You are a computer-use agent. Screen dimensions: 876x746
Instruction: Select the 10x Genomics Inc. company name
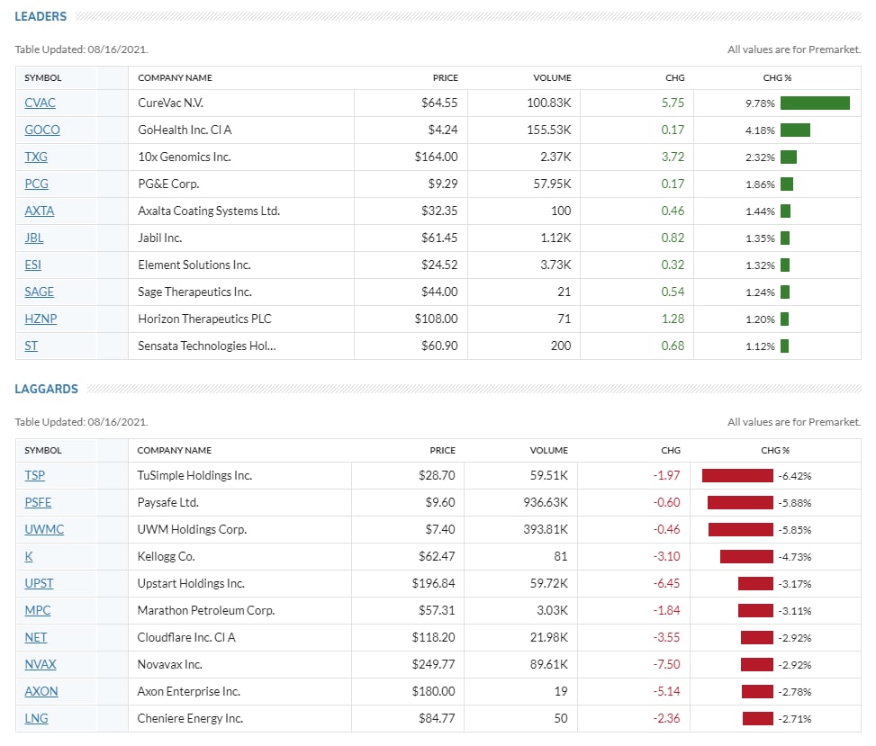click(x=185, y=157)
